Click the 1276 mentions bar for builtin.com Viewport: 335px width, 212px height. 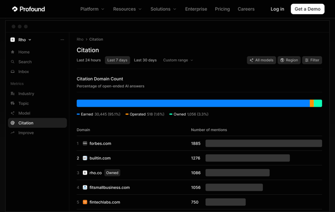tap(248, 158)
